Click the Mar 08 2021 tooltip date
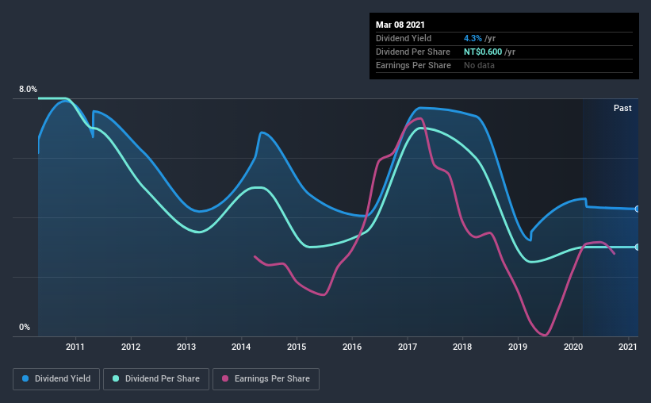651x403 pixels. click(400, 25)
